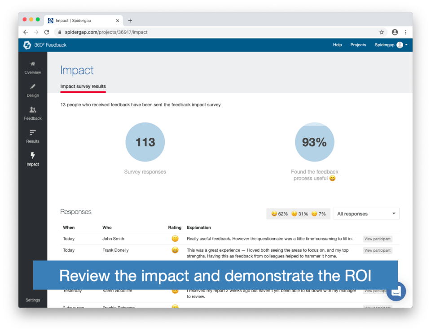Click the Impact page heading
Viewport: 431px width, 332px height.
[x=77, y=70]
